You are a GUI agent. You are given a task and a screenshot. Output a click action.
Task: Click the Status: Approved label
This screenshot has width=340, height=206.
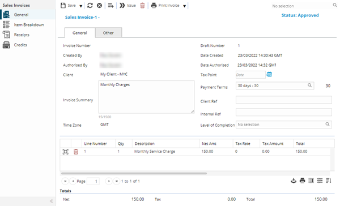[x=300, y=15]
